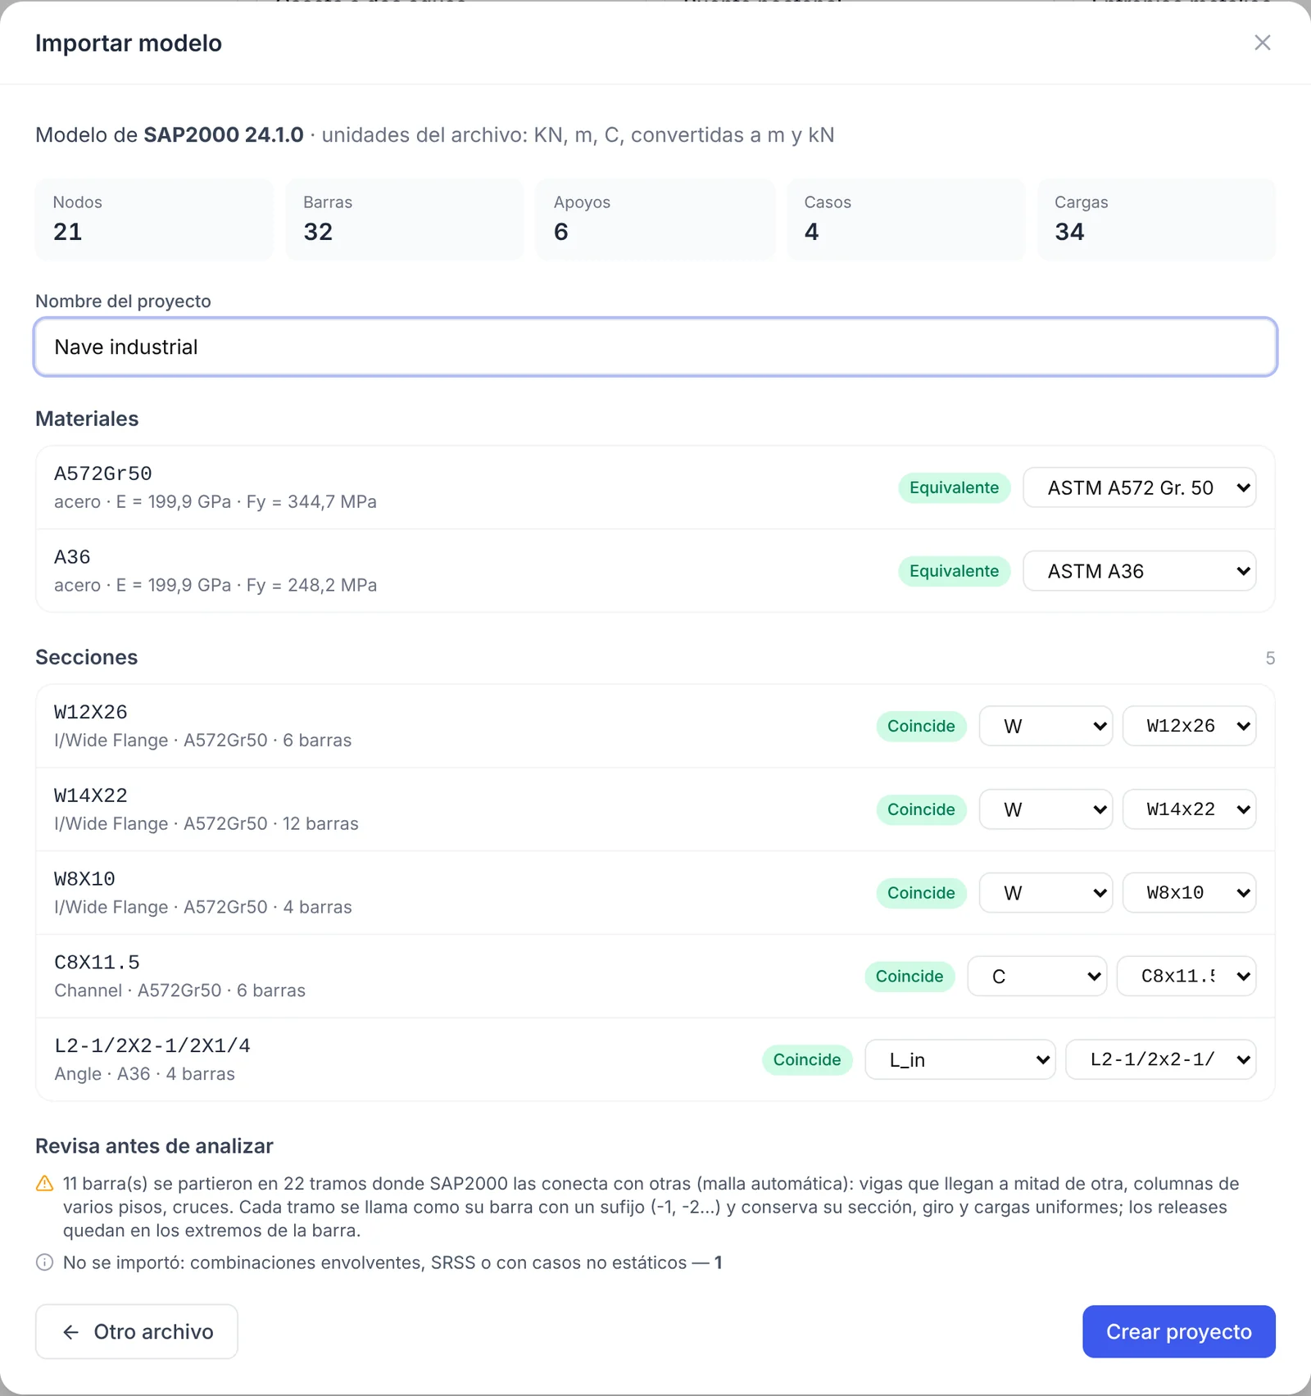Click the Coincide badge for W8X10
Image resolution: width=1311 pixels, height=1396 pixels.
pos(921,893)
